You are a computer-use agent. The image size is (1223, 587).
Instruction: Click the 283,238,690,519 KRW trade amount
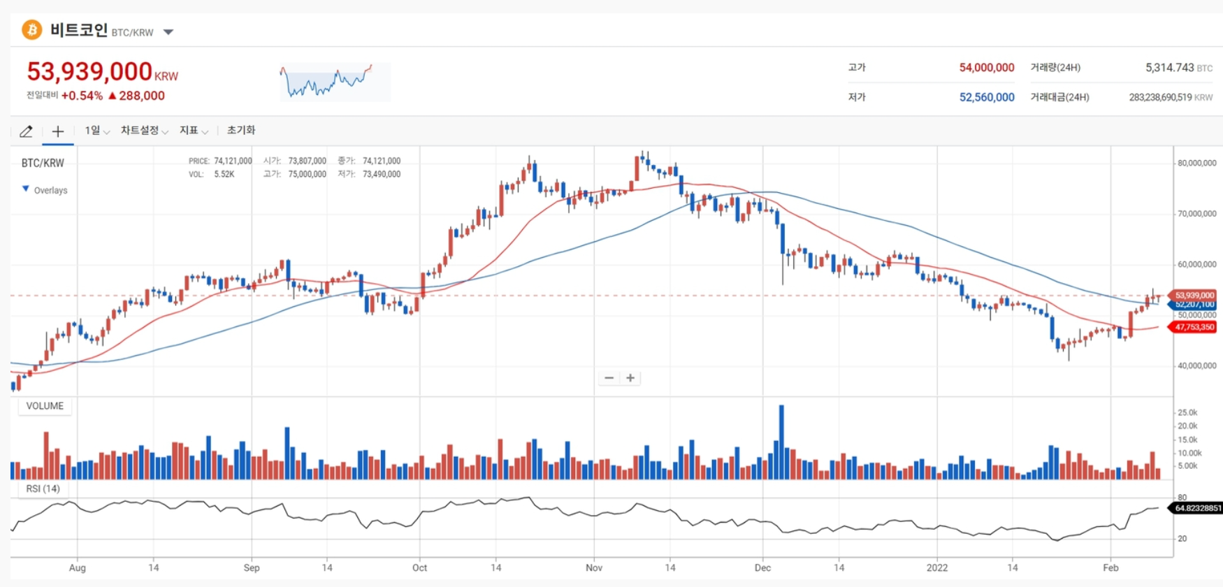pyautogui.click(x=1171, y=97)
